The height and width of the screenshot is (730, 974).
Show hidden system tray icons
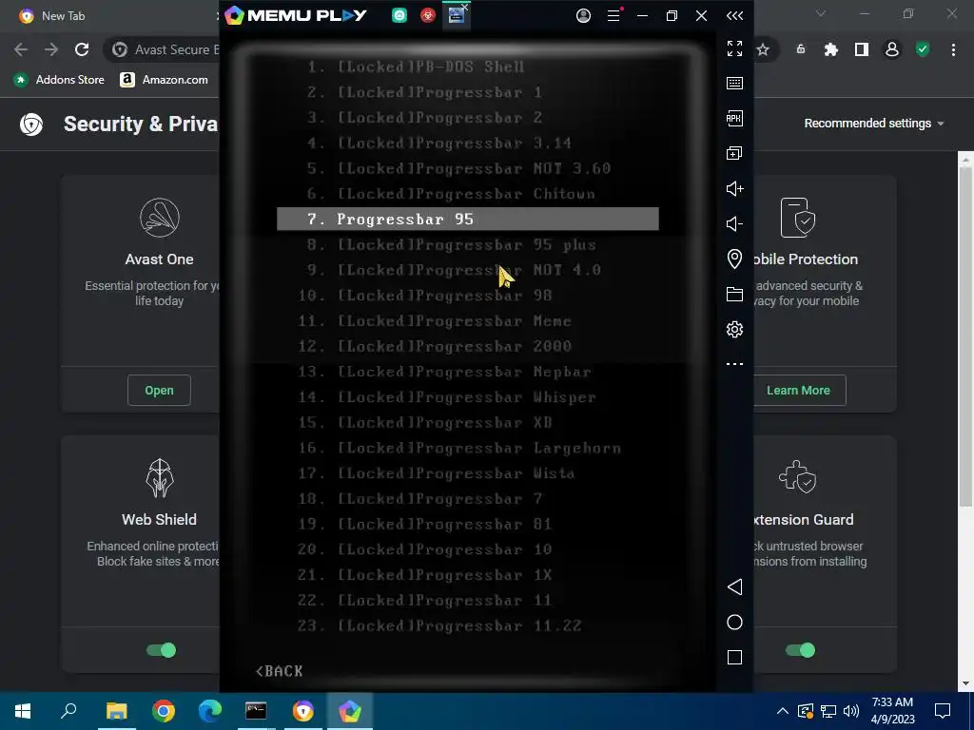[783, 711]
